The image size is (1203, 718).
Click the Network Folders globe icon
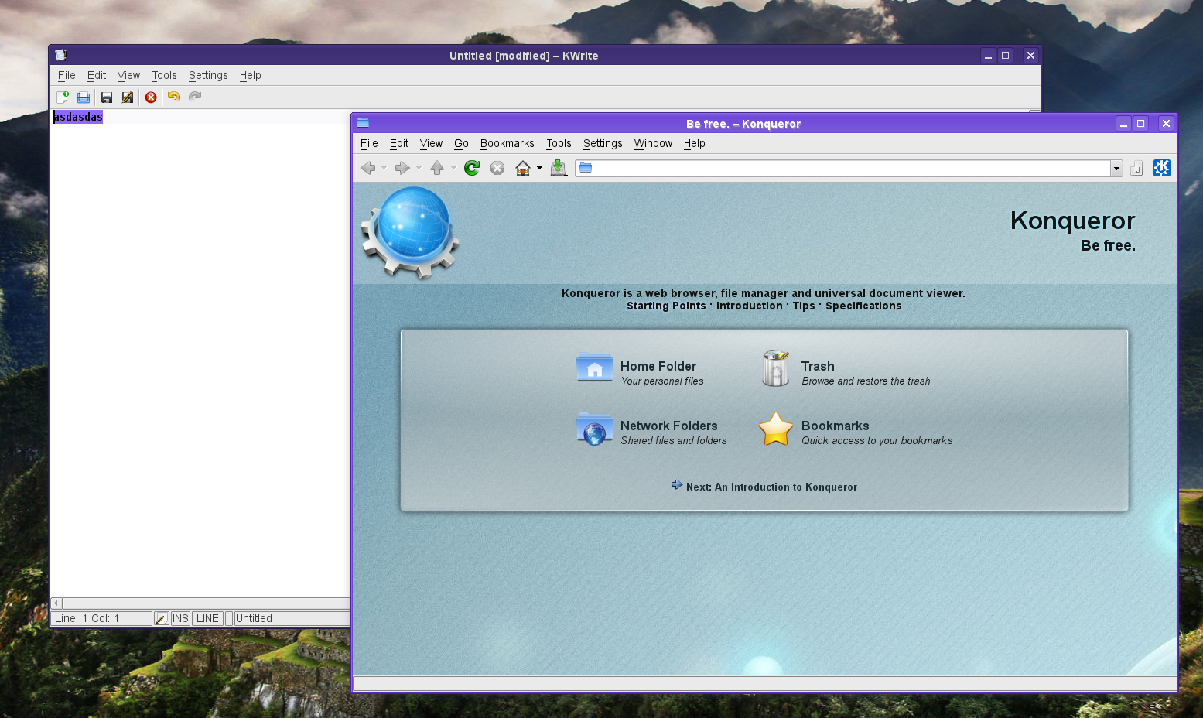595,429
